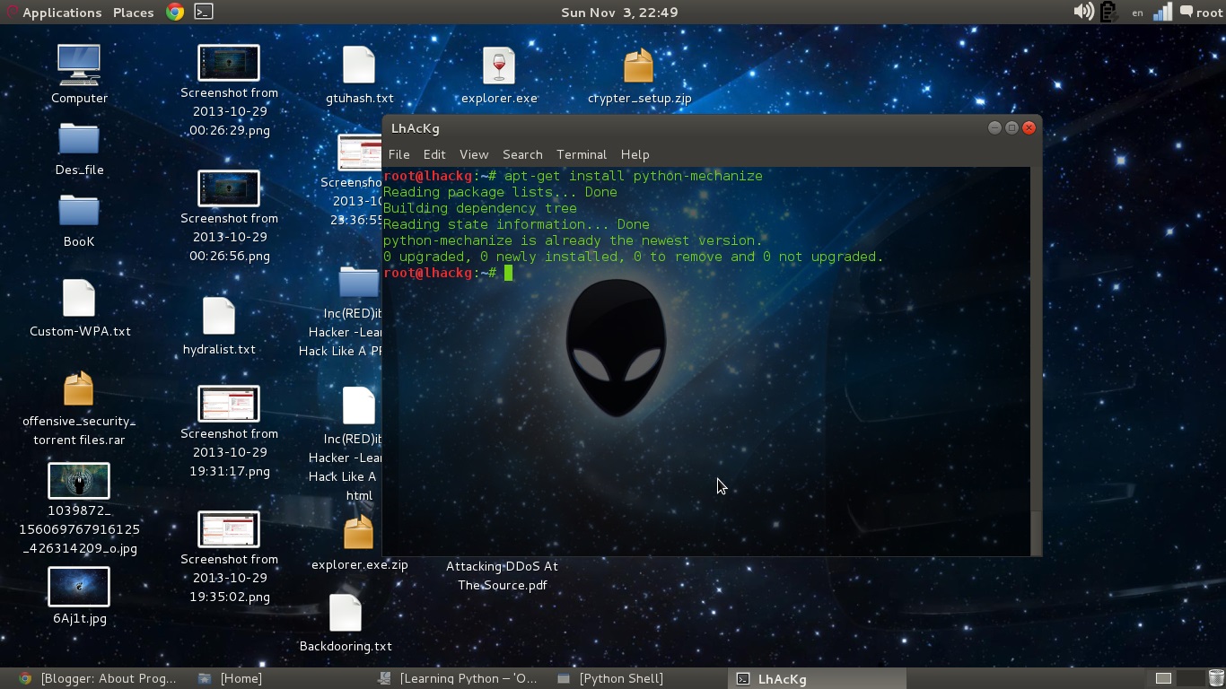Open the Terminal menu in the LhAcKg window
Image resolution: width=1226 pixels, height=689 pixels.
(x=581, y=154)
